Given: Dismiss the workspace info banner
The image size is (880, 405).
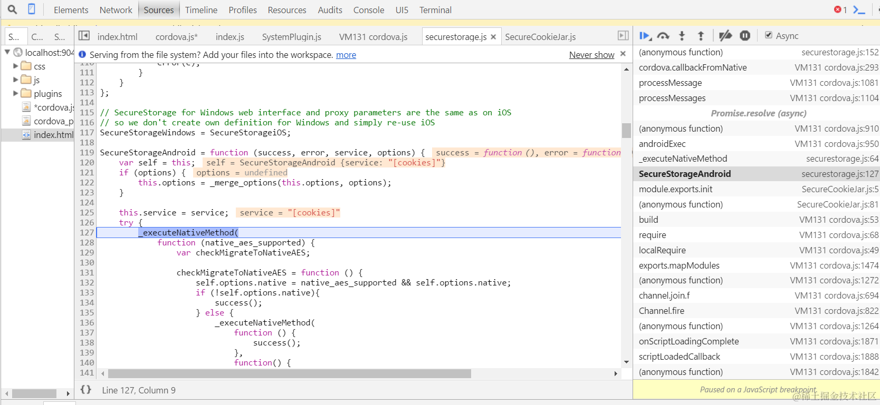Looking at the screenshot, I should point(623,54).
